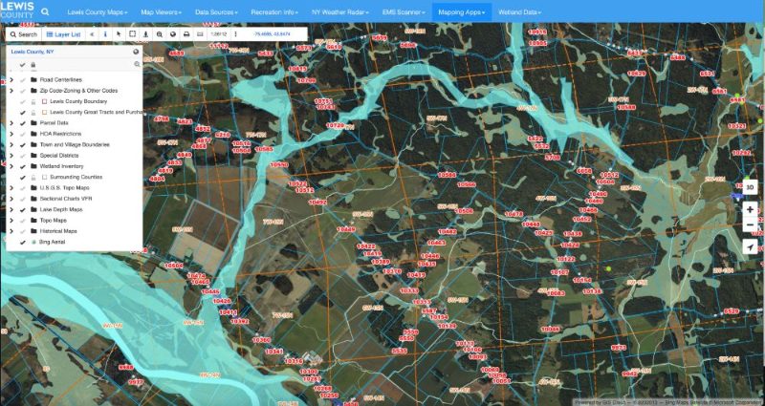Toggle the check-all layers checkmark in panel header
Screen dimensions: 765x406
click(x=22, y=65)
